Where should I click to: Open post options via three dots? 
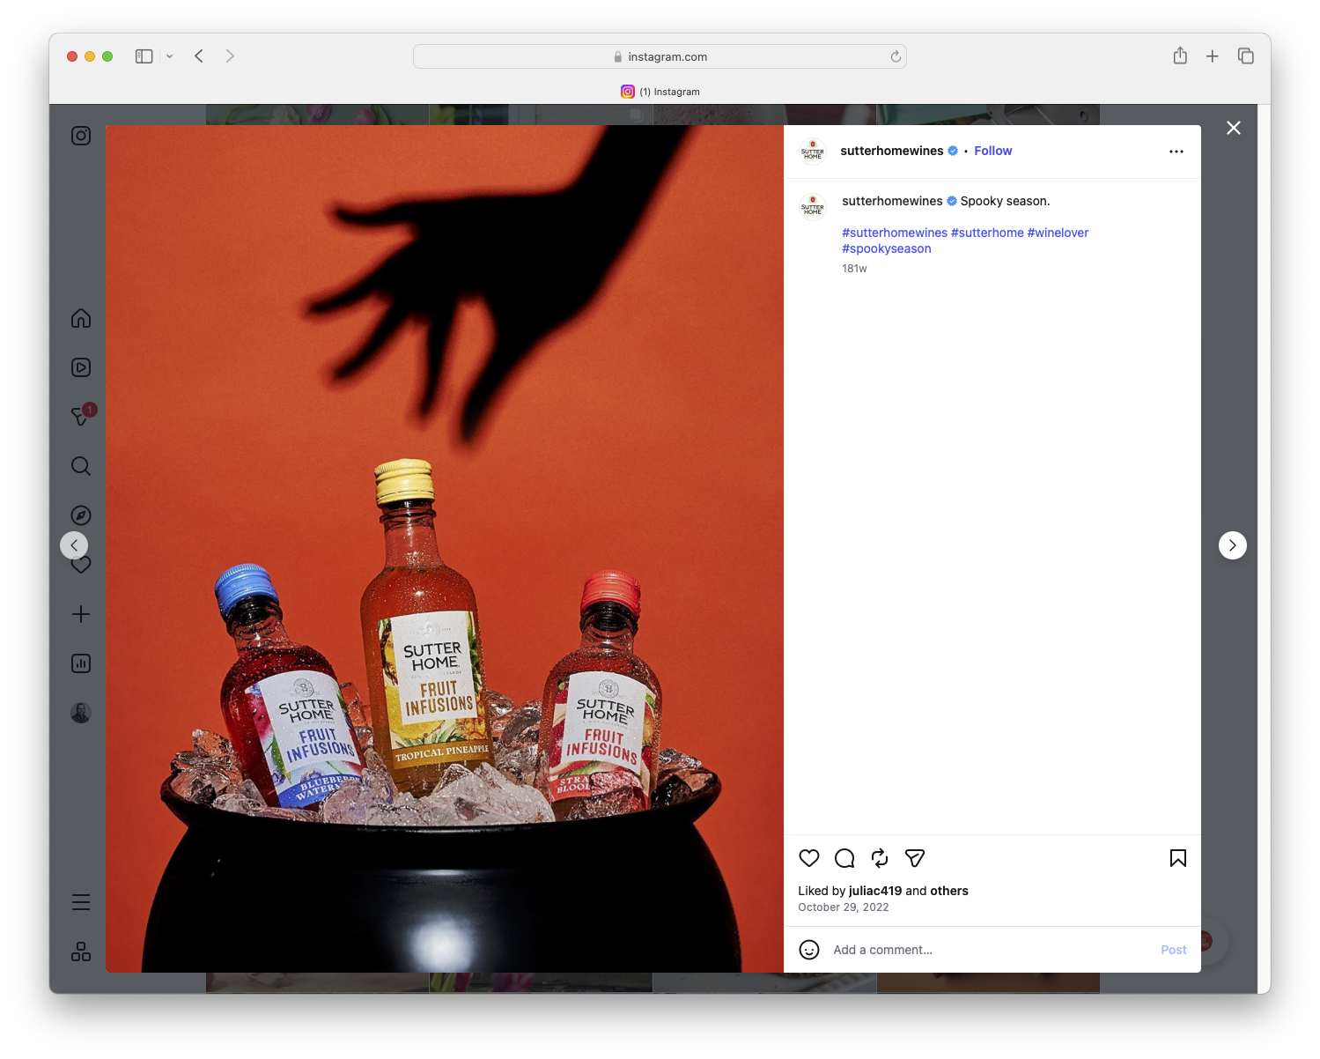point(1176,151)
